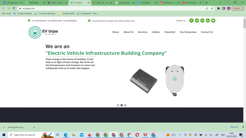Image resolution: width=246 pixels, height=138 pixels.
Task: Toggle the muted volume tray icon
Action: click(211, 135)
